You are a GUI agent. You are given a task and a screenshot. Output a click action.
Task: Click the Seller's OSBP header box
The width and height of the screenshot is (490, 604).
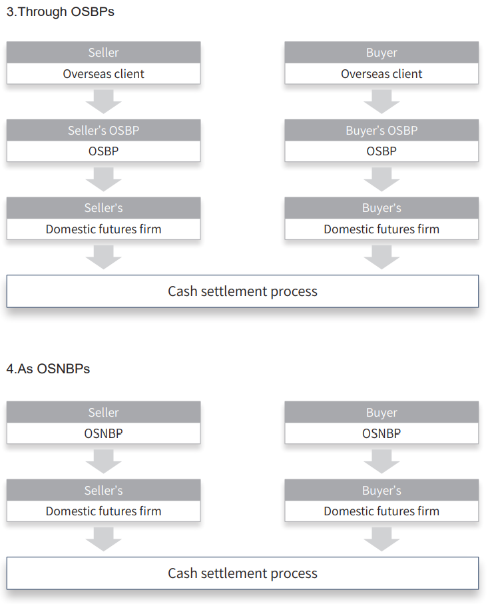(103, 130)
